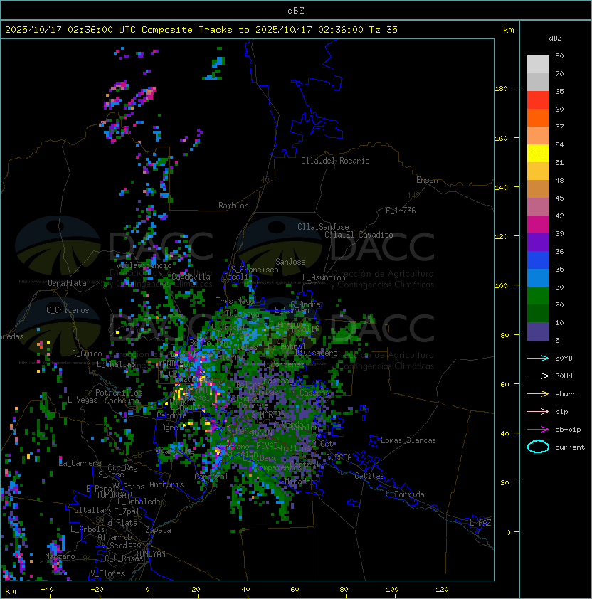
Task: Select the tan 45-48 dBZ swatch
Action: 538,189
